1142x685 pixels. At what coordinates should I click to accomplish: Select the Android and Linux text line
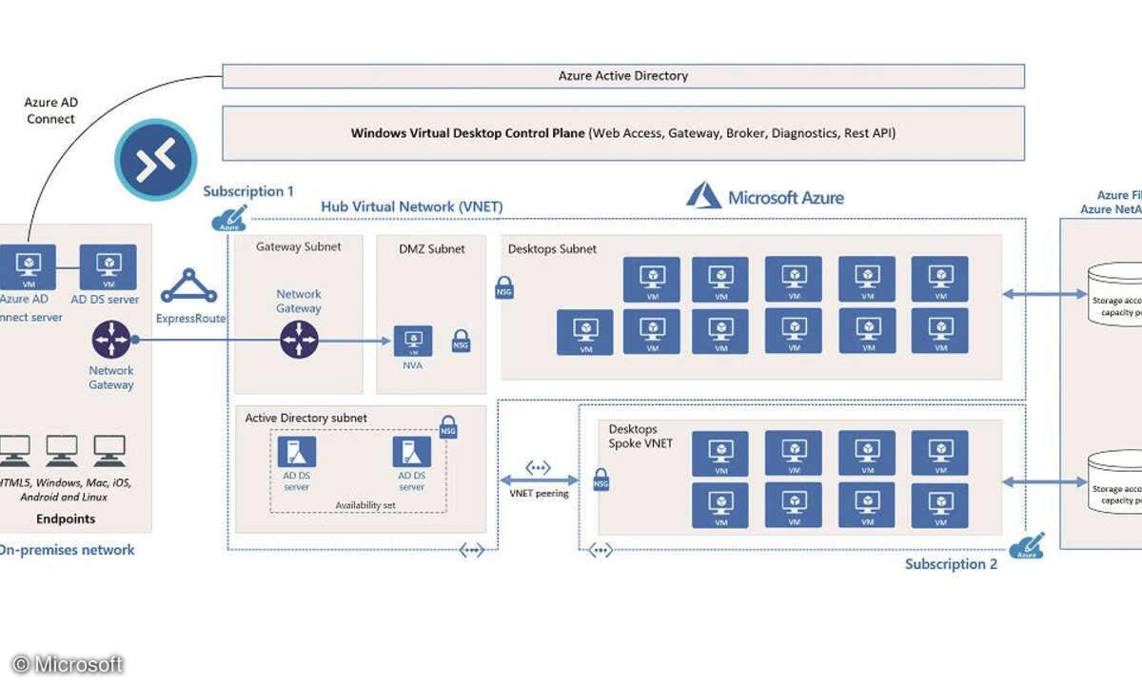coord(65,497)
